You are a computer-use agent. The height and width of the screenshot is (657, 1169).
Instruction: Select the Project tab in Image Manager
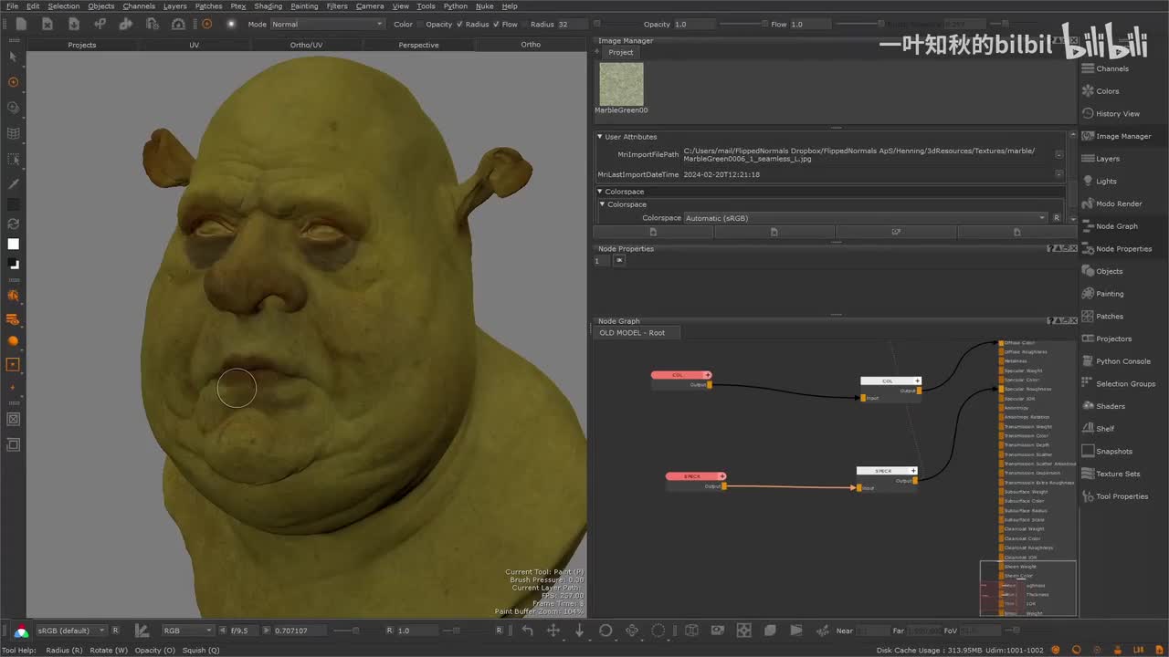621,52
